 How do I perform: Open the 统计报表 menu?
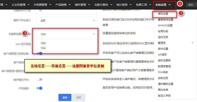[x=124, y=5]
